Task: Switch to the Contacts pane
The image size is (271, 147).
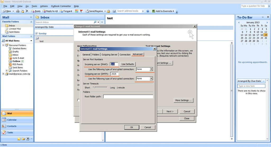Action: click(17, 126)
